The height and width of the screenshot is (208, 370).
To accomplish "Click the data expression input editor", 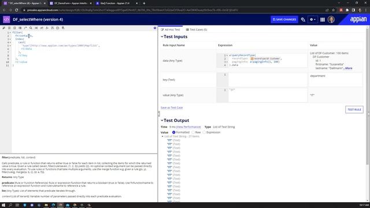I will pos(262,60).
